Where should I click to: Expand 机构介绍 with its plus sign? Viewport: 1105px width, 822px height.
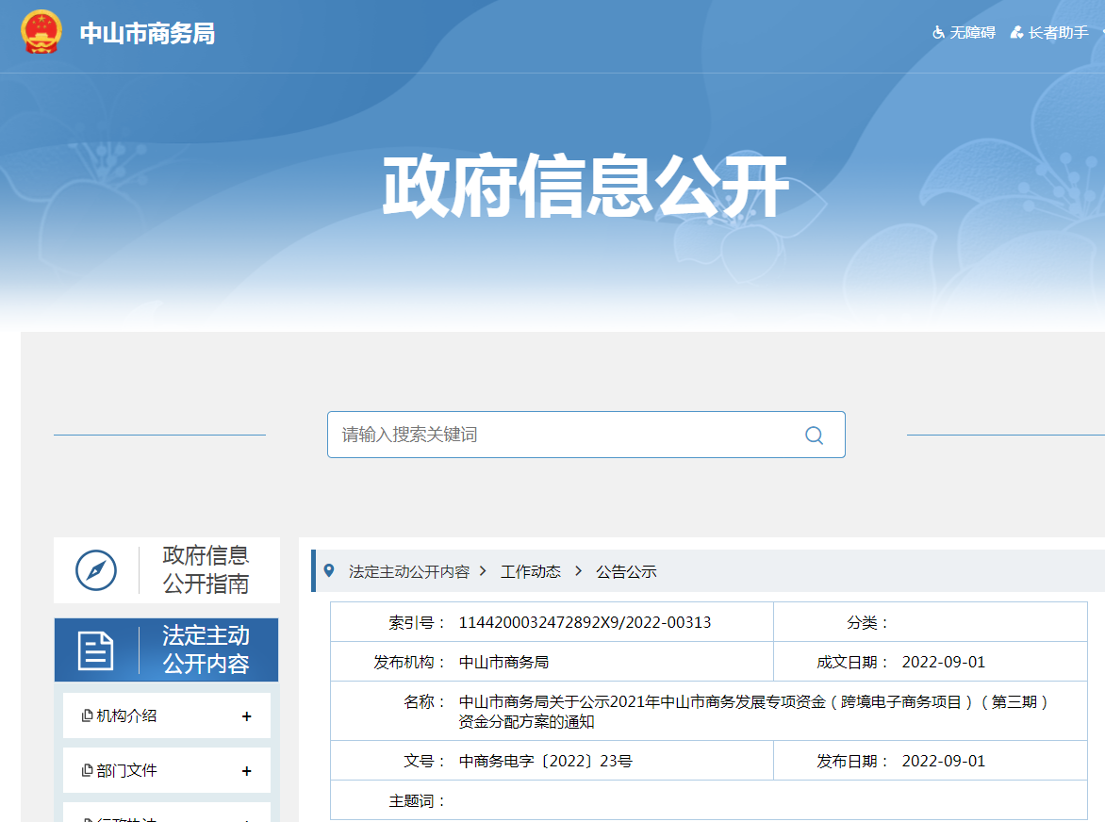[247, 716]
